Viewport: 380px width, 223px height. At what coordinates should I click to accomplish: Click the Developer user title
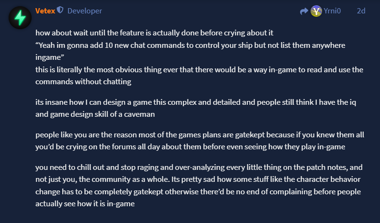[85, 11]
